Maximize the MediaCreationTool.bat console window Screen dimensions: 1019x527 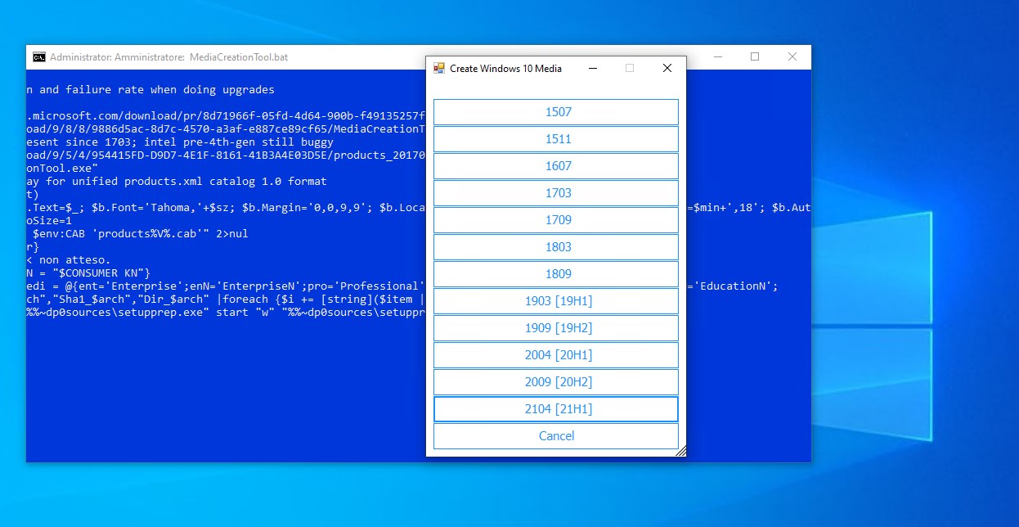point(755,57)
